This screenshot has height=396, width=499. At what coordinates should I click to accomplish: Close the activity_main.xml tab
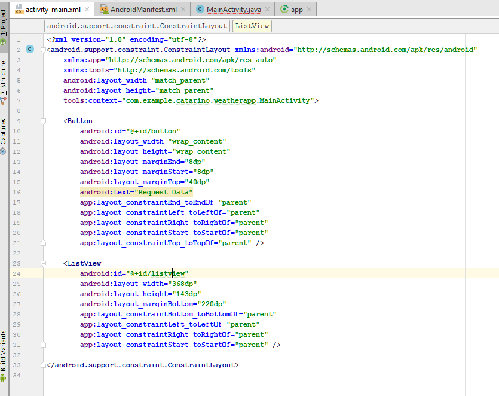pos(87,10)
